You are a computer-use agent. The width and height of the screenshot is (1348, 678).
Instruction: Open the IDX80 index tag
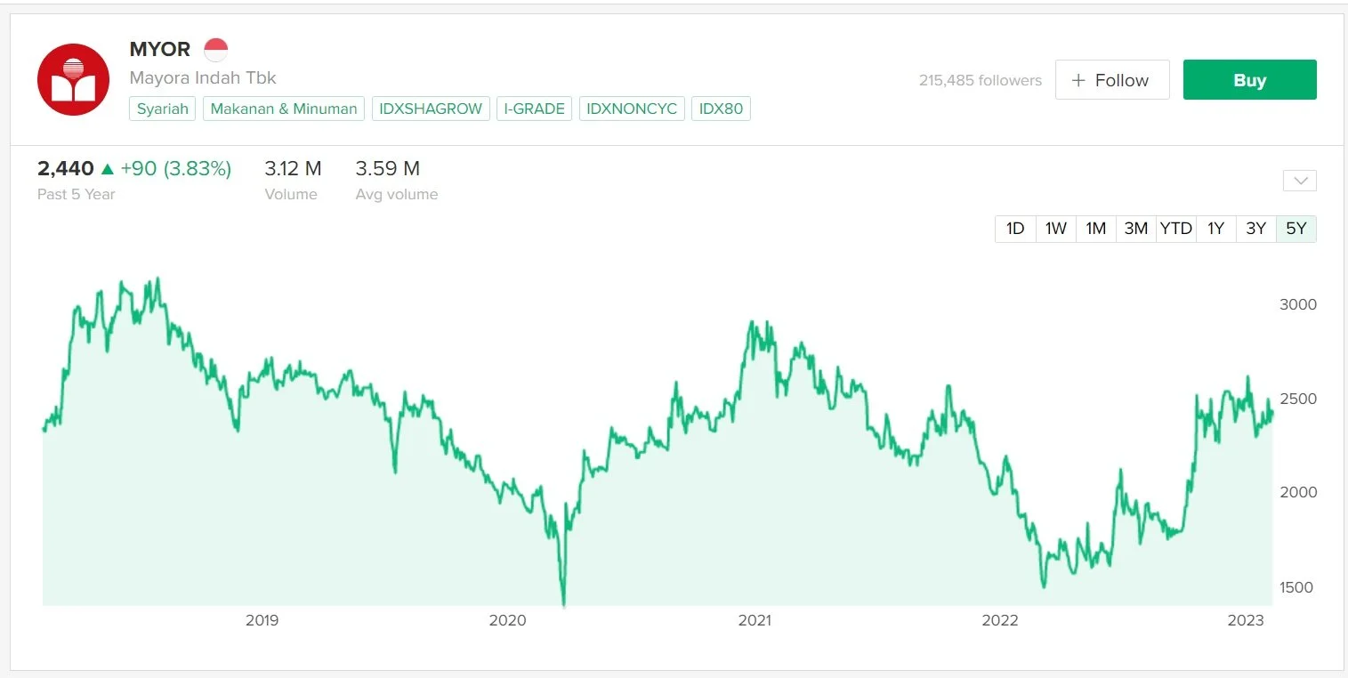[721, 109]
